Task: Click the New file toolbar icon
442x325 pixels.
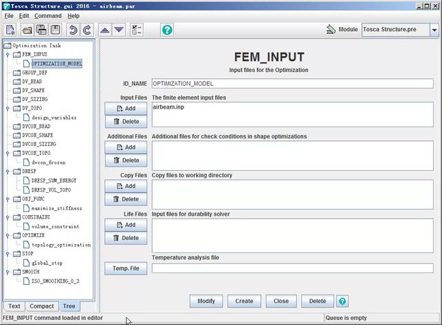Action: coord(11,30)
